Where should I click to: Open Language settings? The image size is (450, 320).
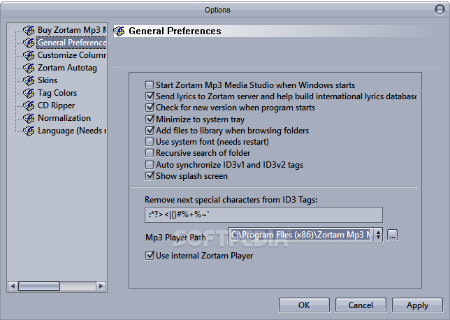pyautogui.click(x=72, y=131)
